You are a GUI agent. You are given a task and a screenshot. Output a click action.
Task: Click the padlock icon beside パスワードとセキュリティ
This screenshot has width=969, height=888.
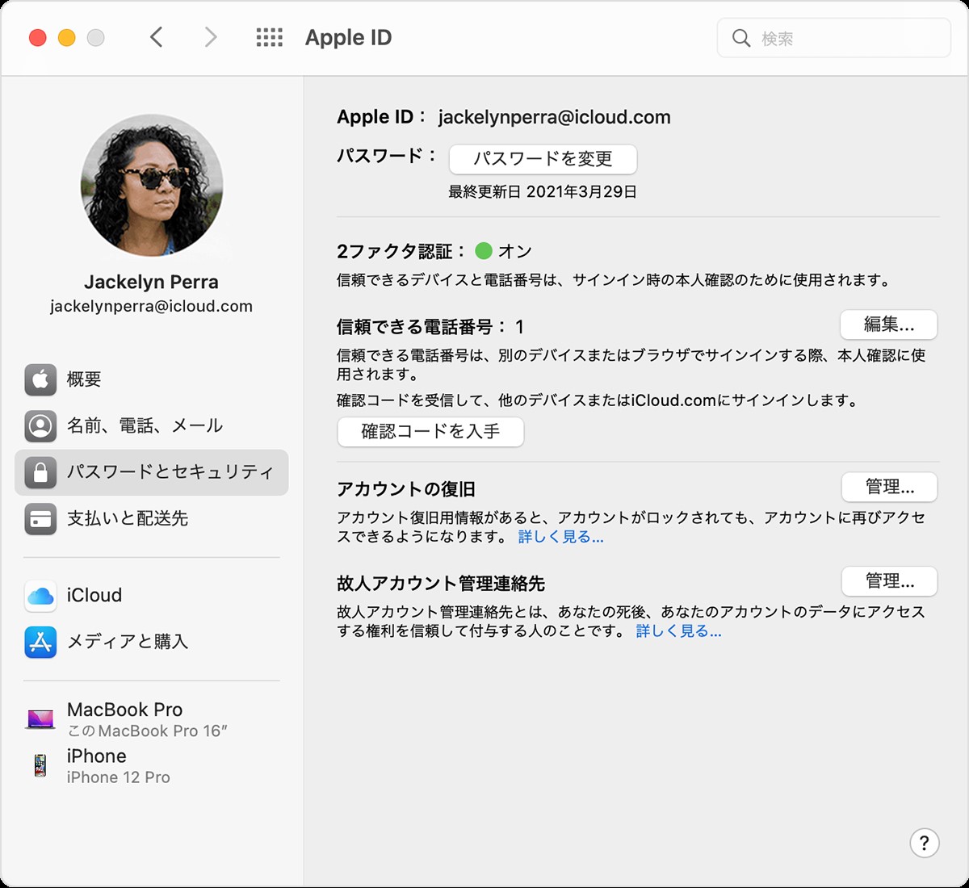[x=40, y=472]
